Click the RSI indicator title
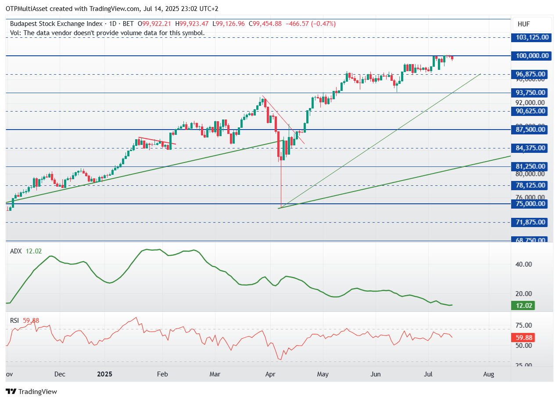 coord(15,321)
